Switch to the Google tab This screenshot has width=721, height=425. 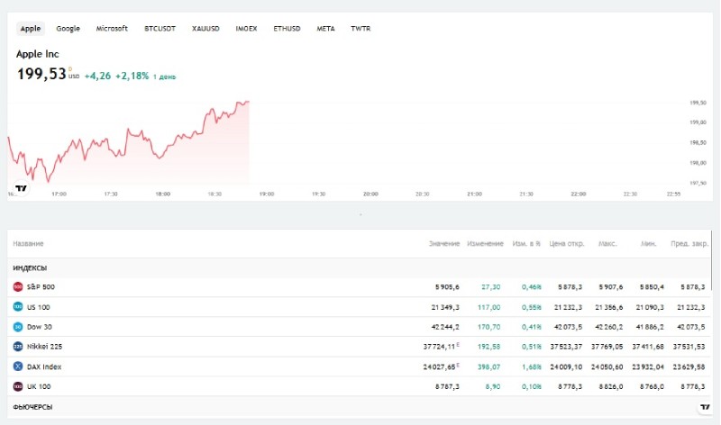coord(68,29)
